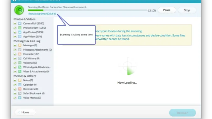
Task: Click the Now Loading spinner
Action: (x=127, y=66)
